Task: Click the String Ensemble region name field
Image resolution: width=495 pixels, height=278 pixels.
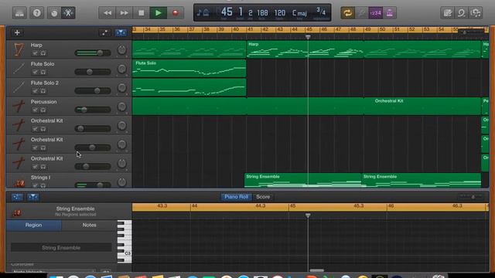Action: 61,248
